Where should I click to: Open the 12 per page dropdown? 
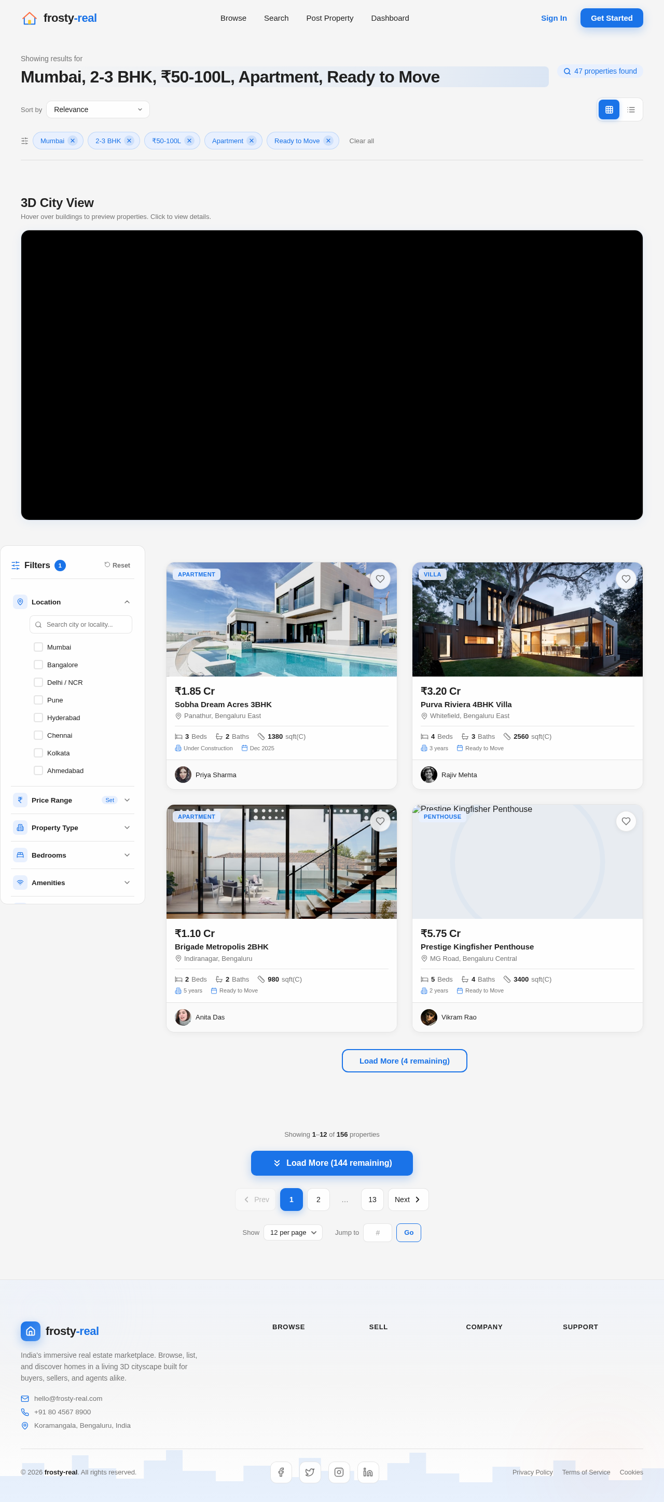point(293,1232)
